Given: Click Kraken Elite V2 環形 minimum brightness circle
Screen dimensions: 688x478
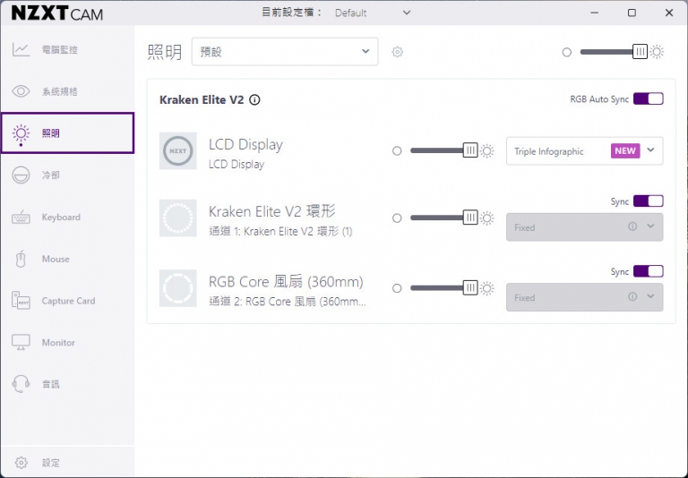Looking at the screenshot, I should (x=397, y=218).
